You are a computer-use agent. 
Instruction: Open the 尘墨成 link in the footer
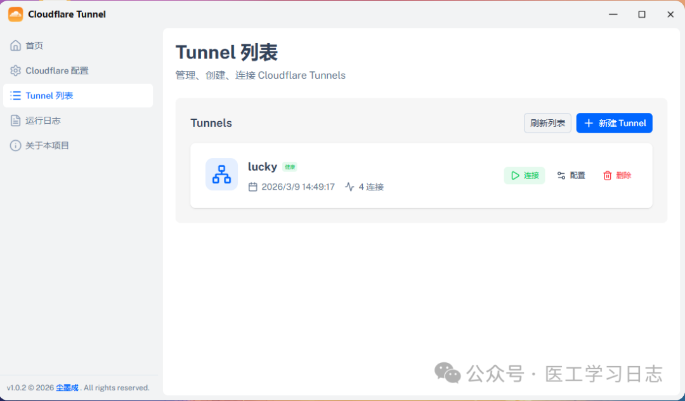(67, 387)
